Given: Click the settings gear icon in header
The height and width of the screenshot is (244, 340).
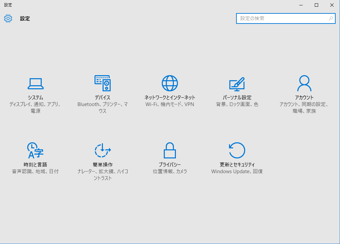Looking at the screenshot, I should [x=8, y=18].
